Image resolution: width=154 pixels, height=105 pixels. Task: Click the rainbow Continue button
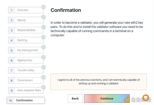coord(107,98)
